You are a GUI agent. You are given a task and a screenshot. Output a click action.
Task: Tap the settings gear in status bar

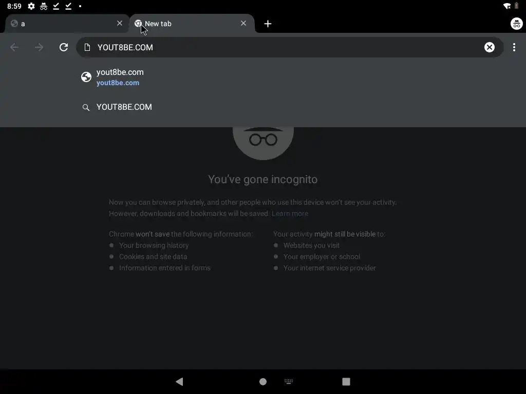point(31,6)
